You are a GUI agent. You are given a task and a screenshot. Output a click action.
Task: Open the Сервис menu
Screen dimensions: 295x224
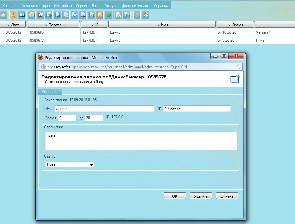click(82, 6)
